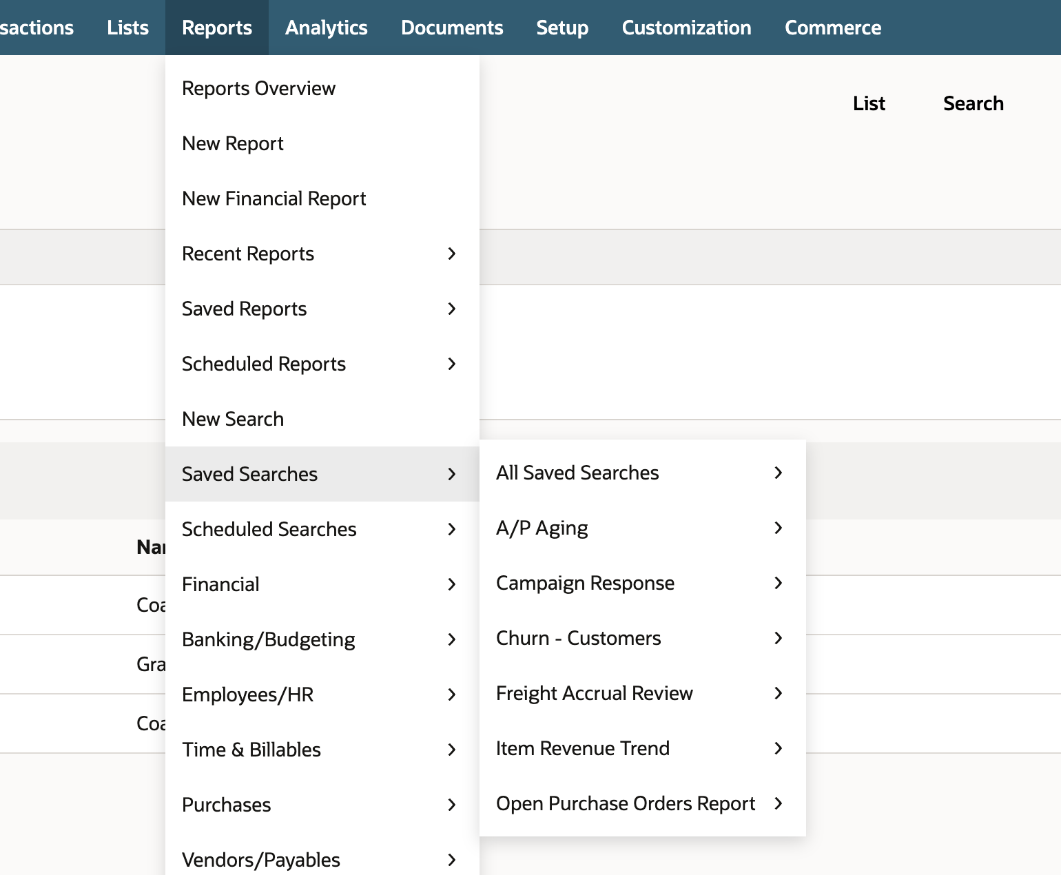Expand the Saved Searches chevron

(x=452, y=474)
